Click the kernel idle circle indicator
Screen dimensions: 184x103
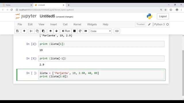tap(168, 24)
